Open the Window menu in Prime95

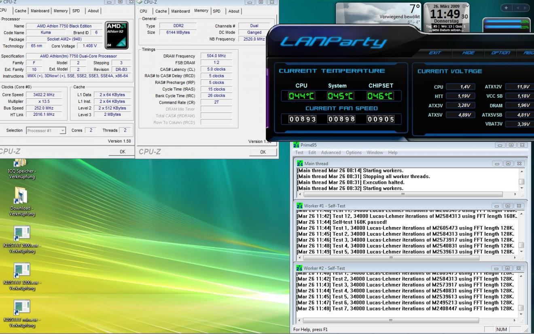(x=376, y=153)
